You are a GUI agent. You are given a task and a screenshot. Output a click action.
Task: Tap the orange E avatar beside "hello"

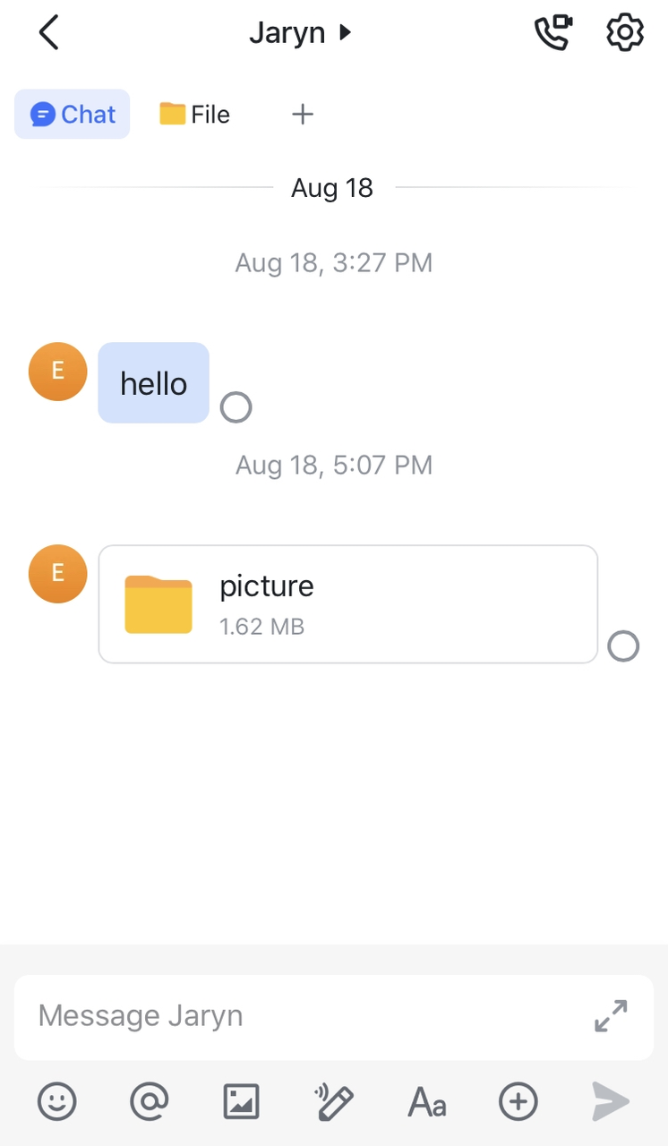(x=58, y=372)
